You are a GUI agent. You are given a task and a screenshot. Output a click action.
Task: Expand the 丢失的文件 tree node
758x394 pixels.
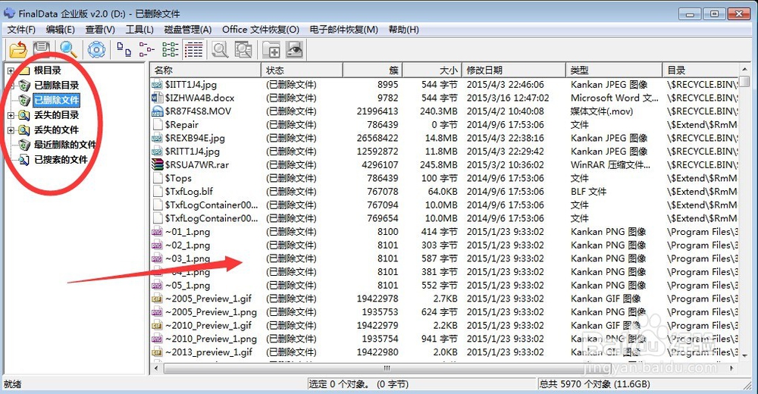(11, 130)
